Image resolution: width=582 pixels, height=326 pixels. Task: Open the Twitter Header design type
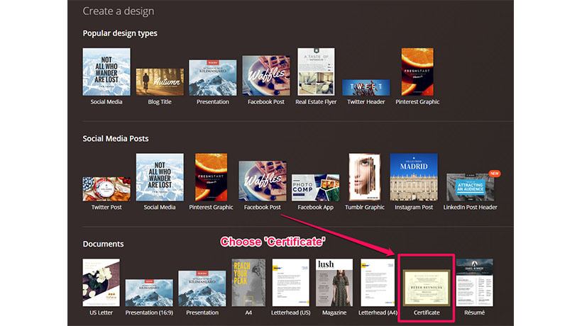coord(366,87)
